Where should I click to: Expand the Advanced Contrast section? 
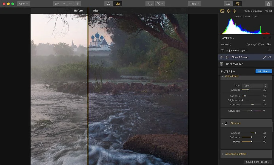[x=222, y=154]
